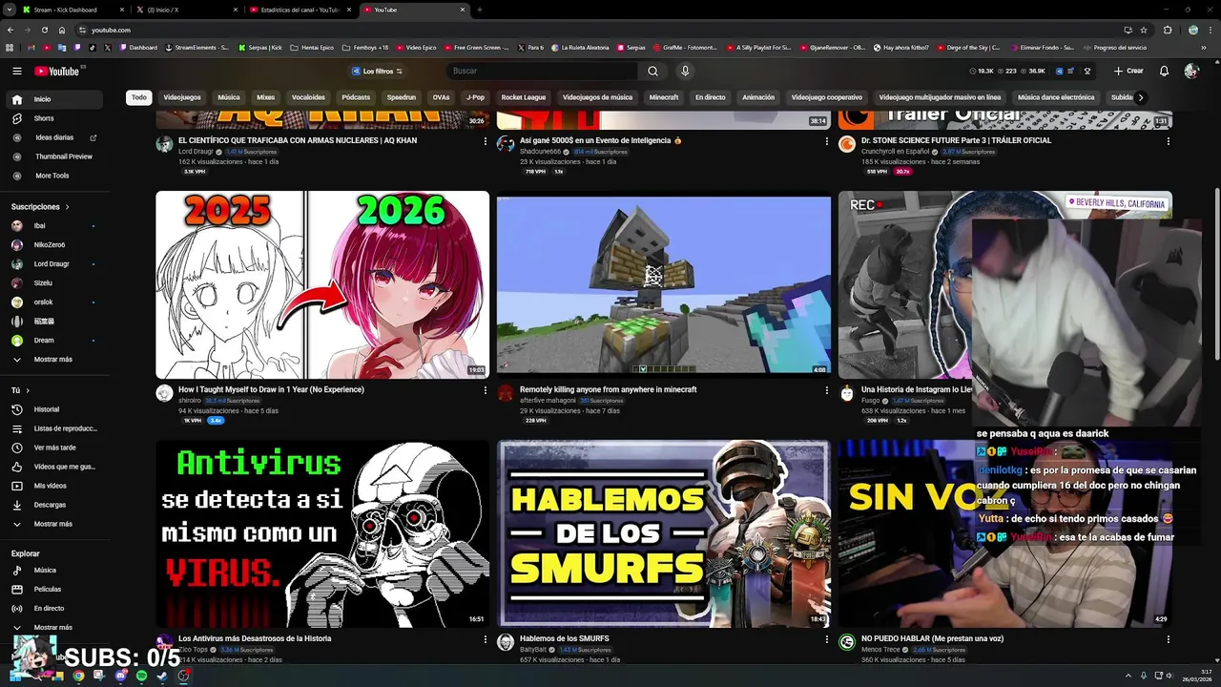Open the Los filtros selector
The height and width of the screenshot is (687, 1221).
click(x=377, y=71)
